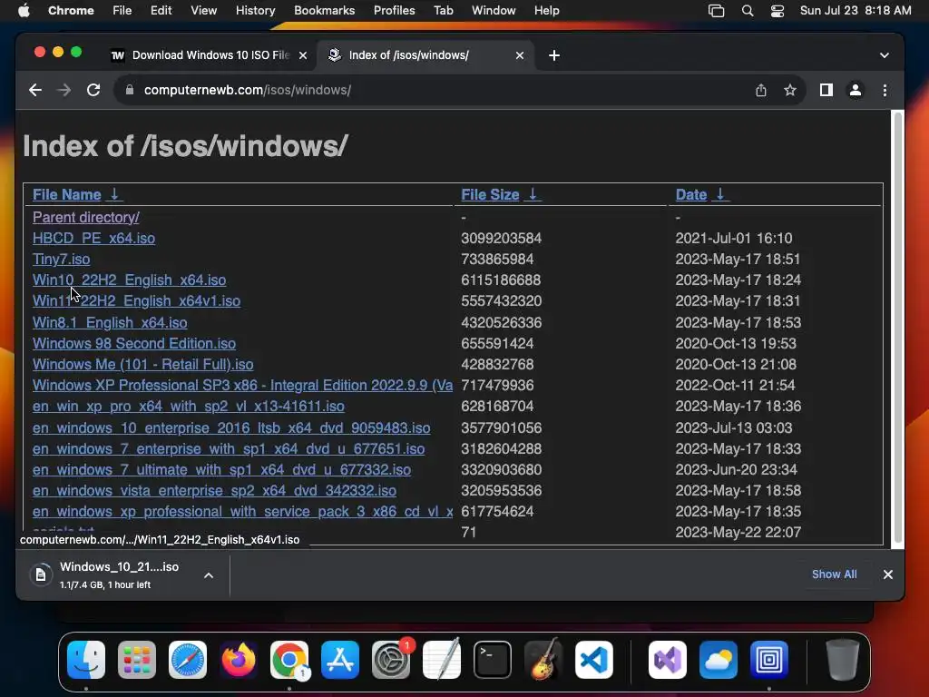This screenshot has width=929, height=697.
Task: Open Parent directory link
Action: click(x=86, y=218)
